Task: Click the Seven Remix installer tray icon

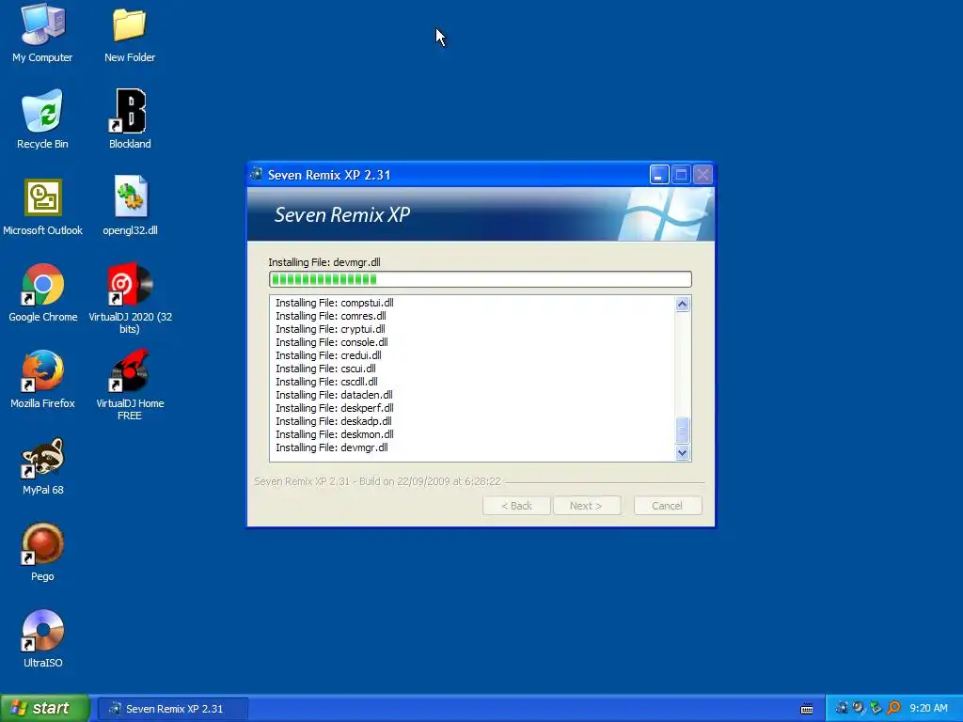Action: 842,708
